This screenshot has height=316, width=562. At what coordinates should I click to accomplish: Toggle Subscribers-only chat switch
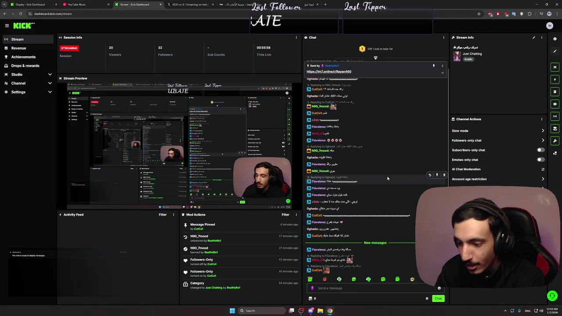coord(540,150)
